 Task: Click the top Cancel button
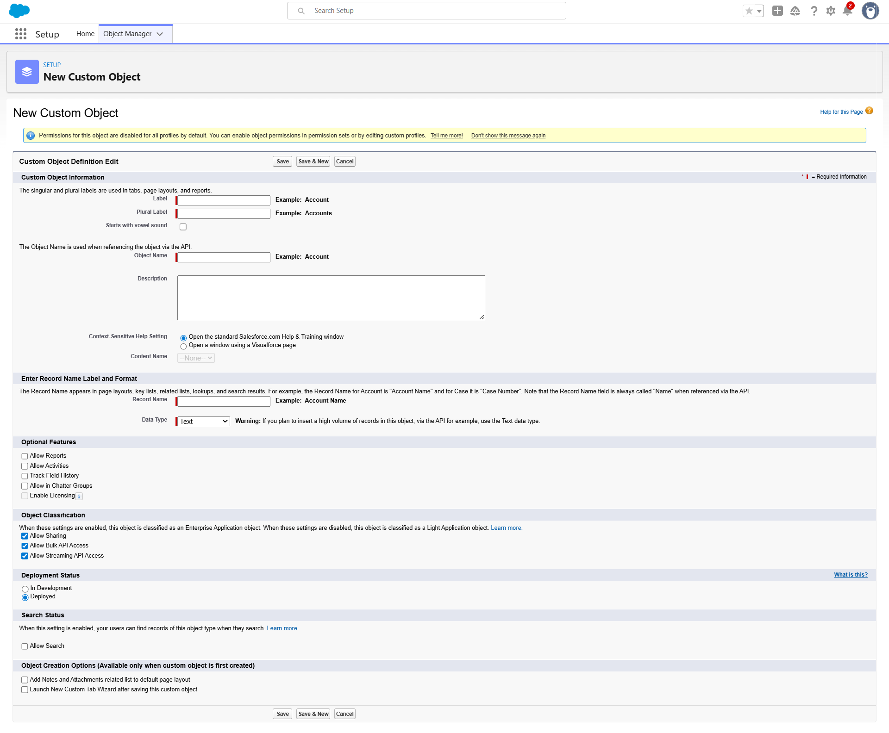point(344,162)
